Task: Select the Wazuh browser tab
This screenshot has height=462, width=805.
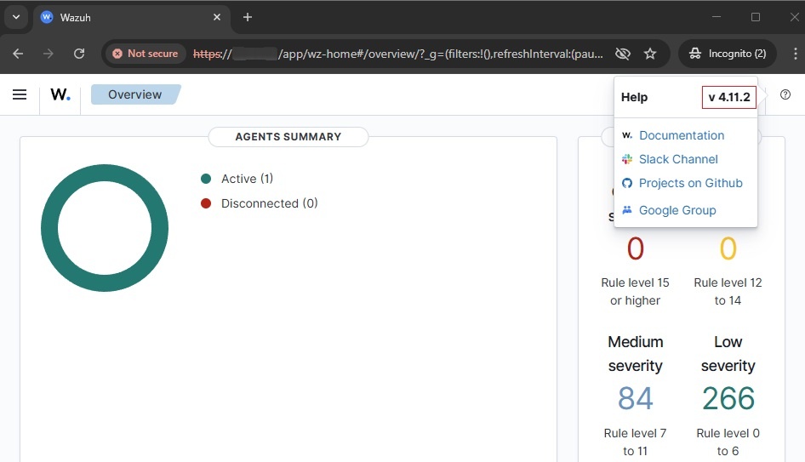Action: [x=134, y=17]
